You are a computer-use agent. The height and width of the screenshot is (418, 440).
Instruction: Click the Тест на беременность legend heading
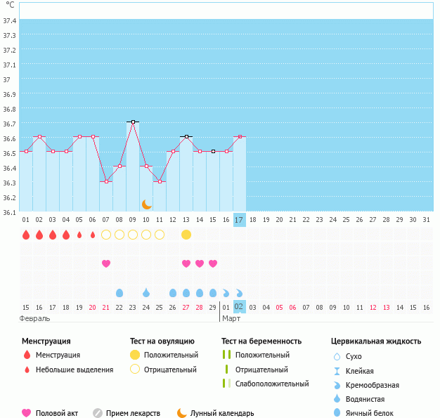tap(261, 341)
